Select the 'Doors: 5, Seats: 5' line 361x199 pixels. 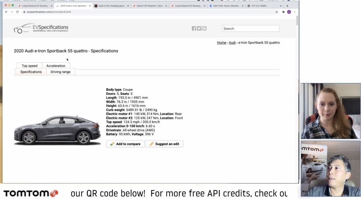119,94
